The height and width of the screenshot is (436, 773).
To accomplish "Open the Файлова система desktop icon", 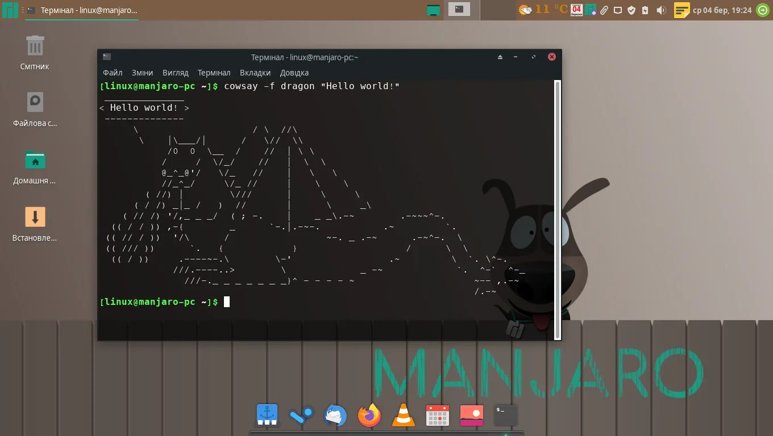I will (x=35, y=109).
